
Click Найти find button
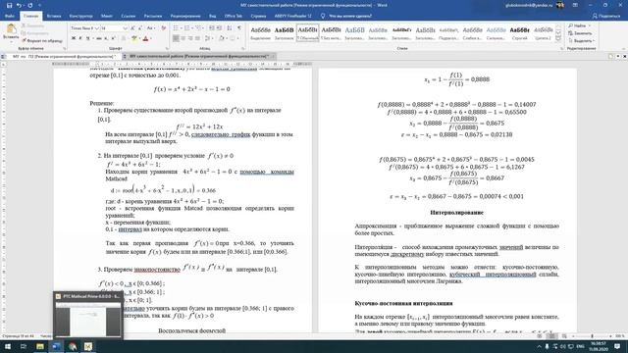point(579,25)
